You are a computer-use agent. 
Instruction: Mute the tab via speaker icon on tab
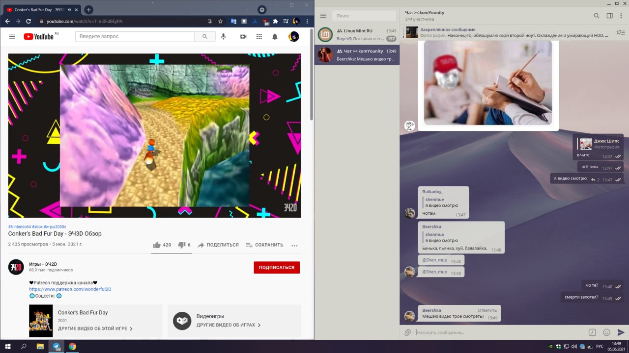pyautogui.click(x=69, y=10)
